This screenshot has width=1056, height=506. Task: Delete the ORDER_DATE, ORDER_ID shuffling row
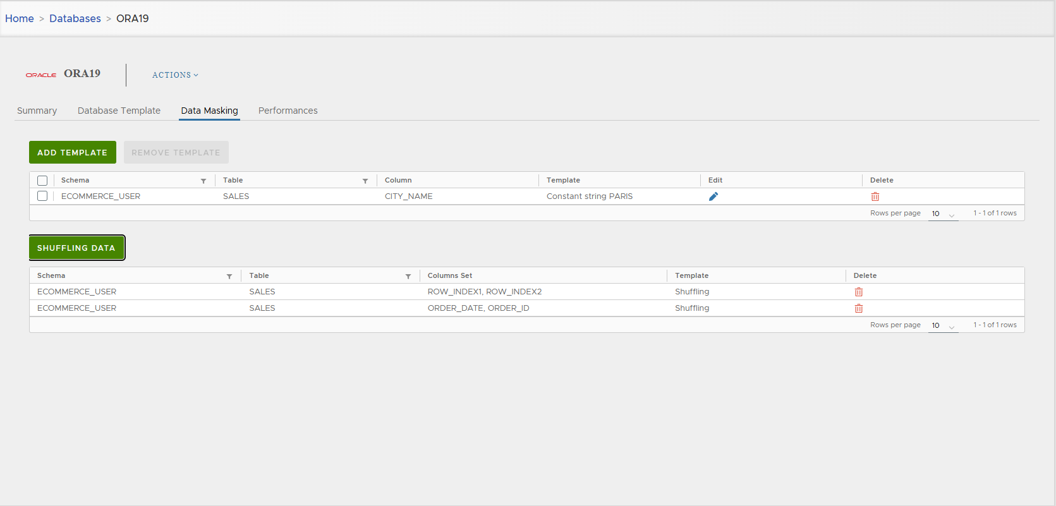[x=859, y=308]
